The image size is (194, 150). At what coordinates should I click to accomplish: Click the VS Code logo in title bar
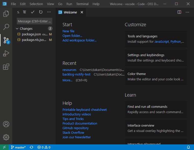point(5,4)
